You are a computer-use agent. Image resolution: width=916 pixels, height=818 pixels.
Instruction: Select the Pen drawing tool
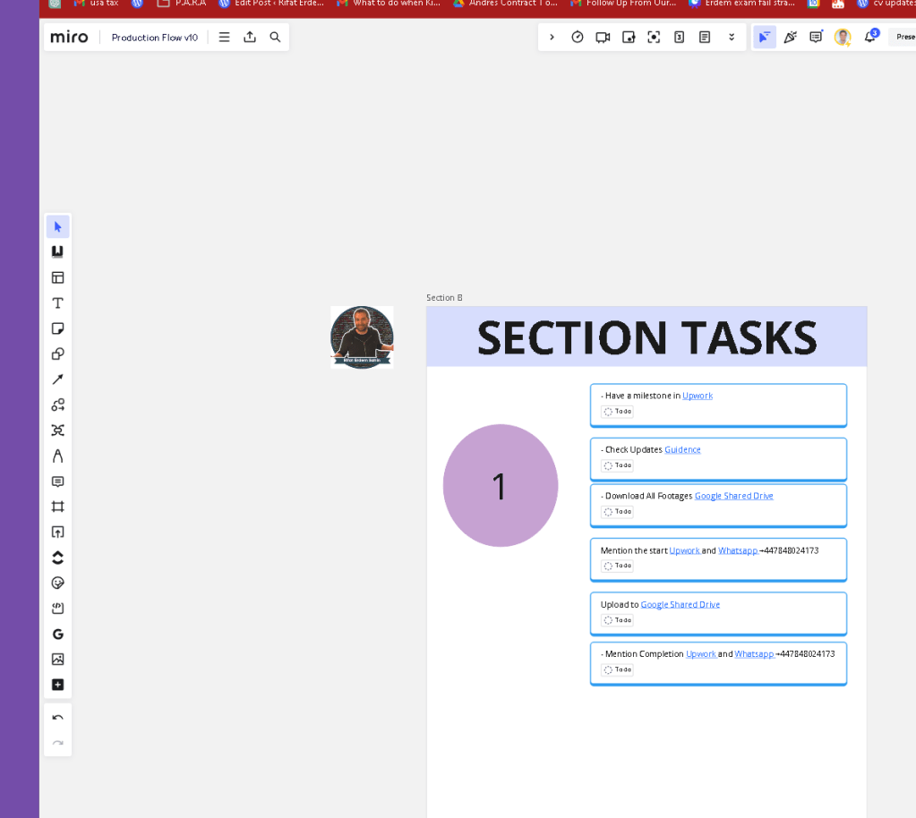click(x=58, y=456)
